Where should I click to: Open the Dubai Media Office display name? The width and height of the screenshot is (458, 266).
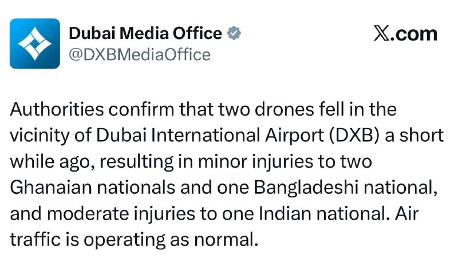[x=145, y=33]
